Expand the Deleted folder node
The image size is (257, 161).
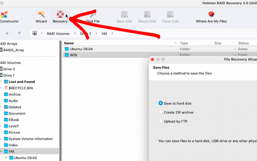click(x=1, y=107)
